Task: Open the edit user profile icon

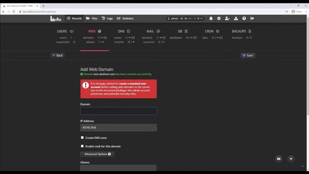Action: [227, 18]
